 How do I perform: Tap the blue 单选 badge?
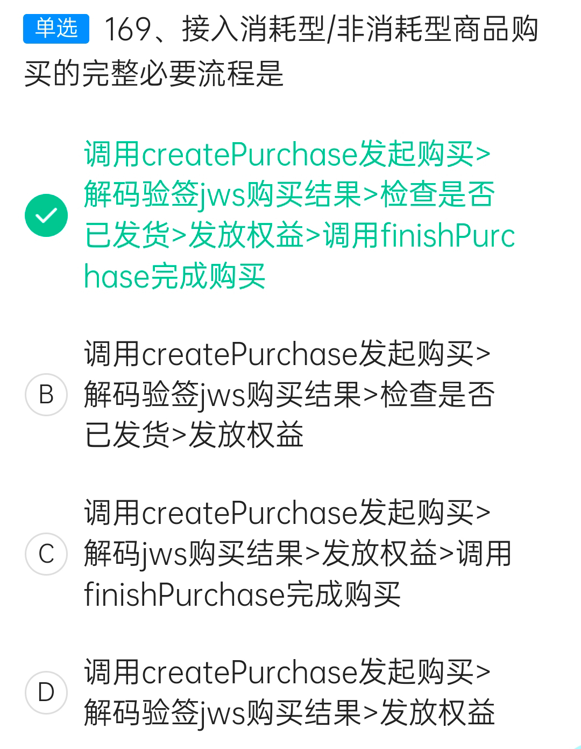56,29
